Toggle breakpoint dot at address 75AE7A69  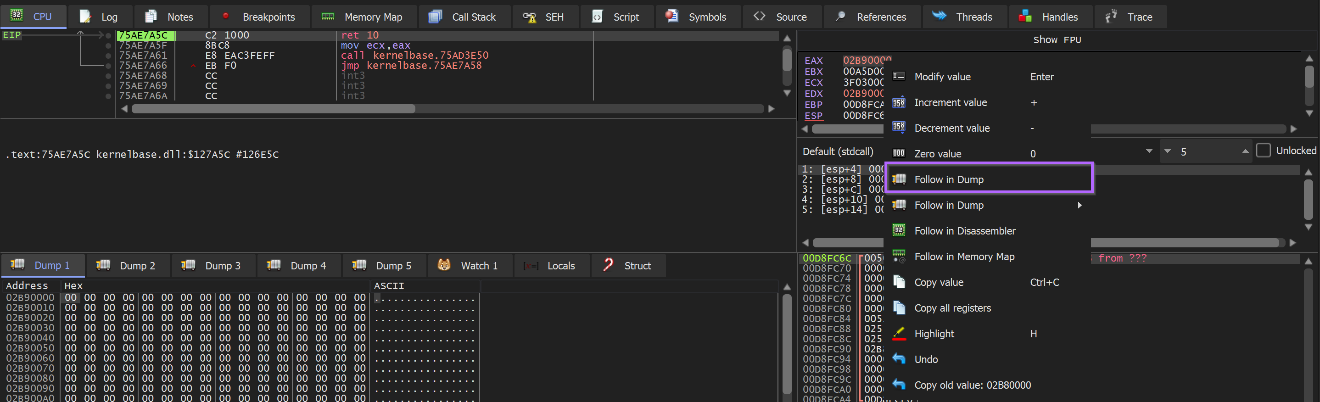point(108,86)
